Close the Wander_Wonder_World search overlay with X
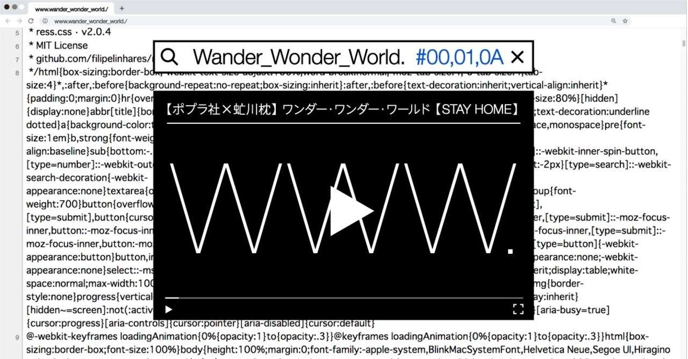 pos(517,56)
